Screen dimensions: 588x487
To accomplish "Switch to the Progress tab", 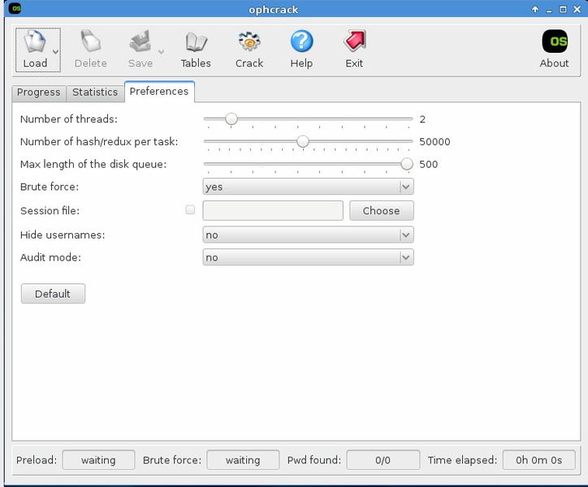I will click(39, 93).
